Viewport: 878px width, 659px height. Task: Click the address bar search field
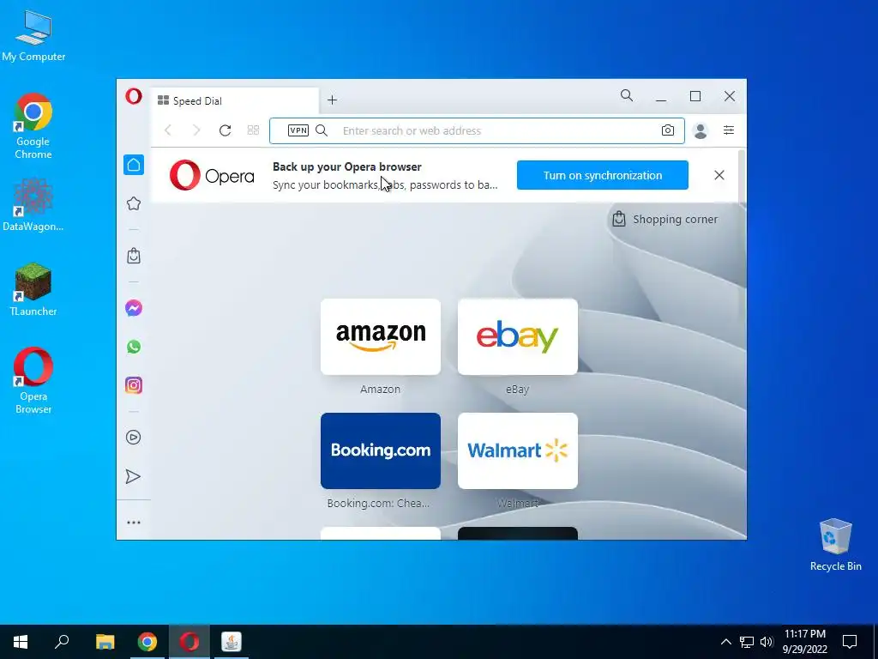tap(477, 130)
